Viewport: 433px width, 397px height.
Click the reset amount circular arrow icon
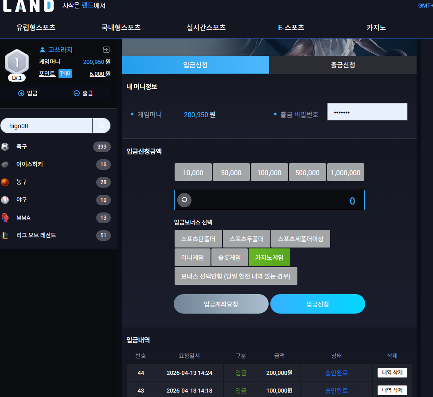click(184, 200)
